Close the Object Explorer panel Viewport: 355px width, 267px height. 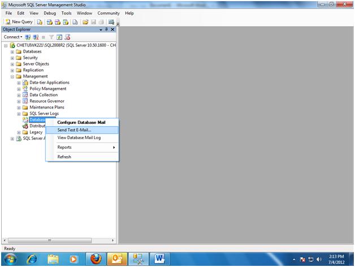tap(112, 29)
